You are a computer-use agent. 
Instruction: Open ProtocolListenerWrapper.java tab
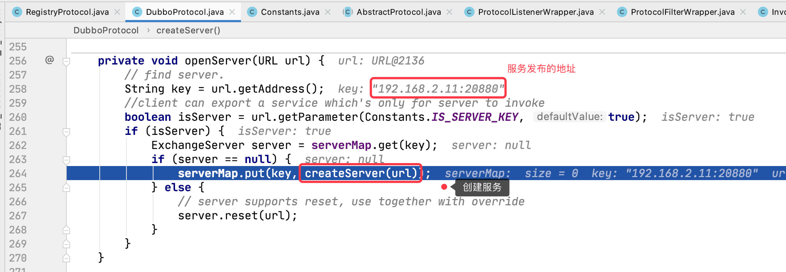coord(536,12)
